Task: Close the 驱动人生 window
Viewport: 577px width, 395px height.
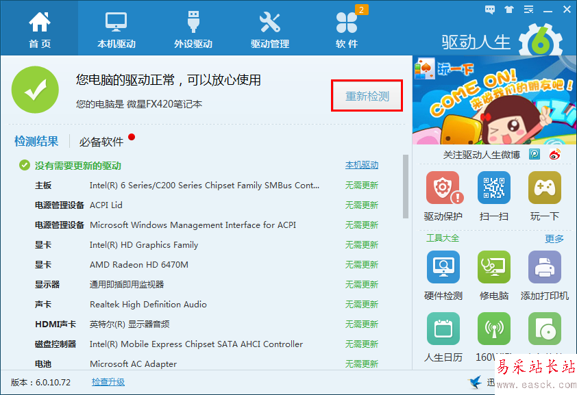Action: tap(567, 10)
